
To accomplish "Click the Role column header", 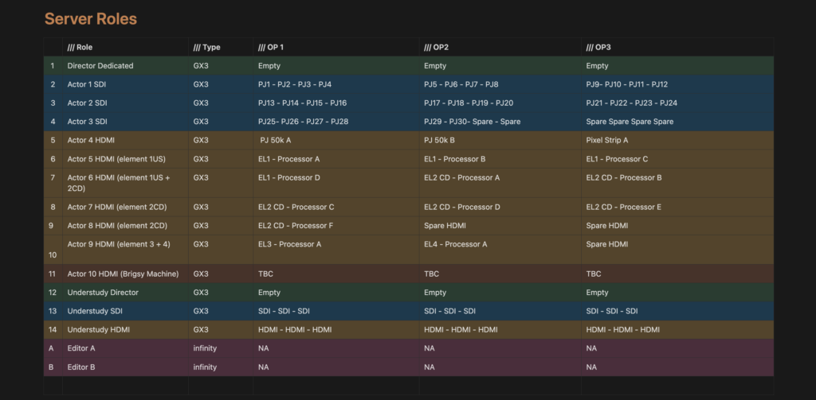I will (x=125, y=47).
